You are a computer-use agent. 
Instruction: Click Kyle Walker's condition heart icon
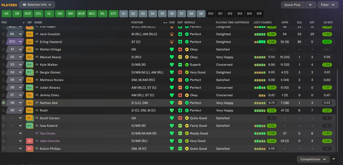pos(172,65)
